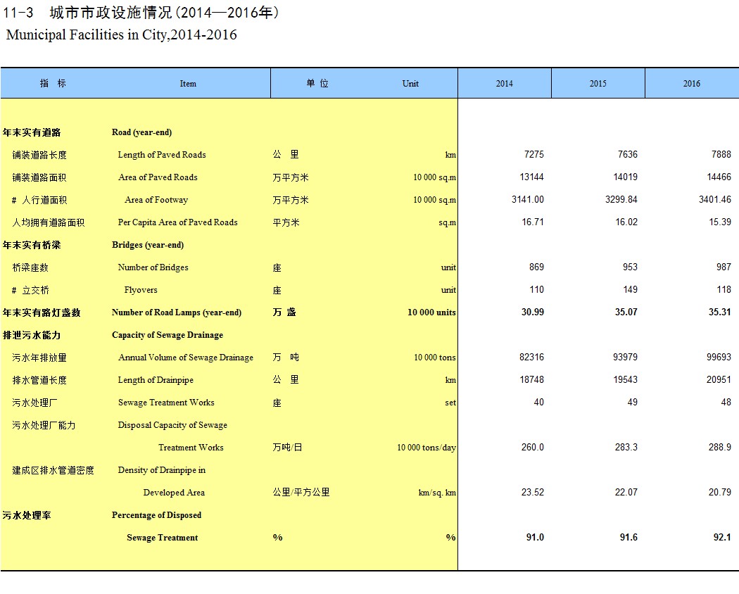Select the 2016 column header
The image size is (739, 594).
(691, 84)
